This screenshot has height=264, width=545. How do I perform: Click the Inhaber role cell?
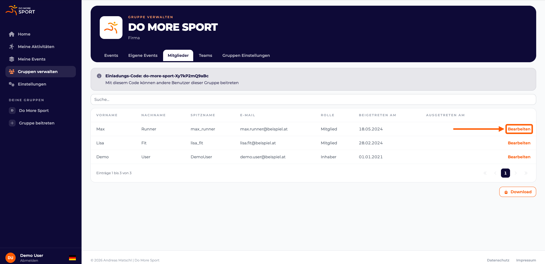328,157
